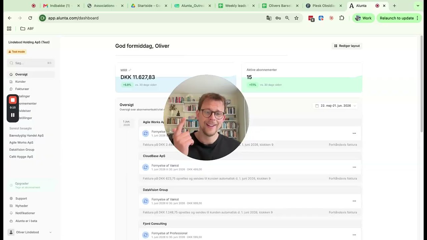The width and height of the screenshot is (427, 240).
Task: Switch to the Startside Google Drive tab
Action: pos(149,6)
